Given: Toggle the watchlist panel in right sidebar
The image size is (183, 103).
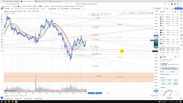Looking at the screenshot, I should (x=181, y=12).
